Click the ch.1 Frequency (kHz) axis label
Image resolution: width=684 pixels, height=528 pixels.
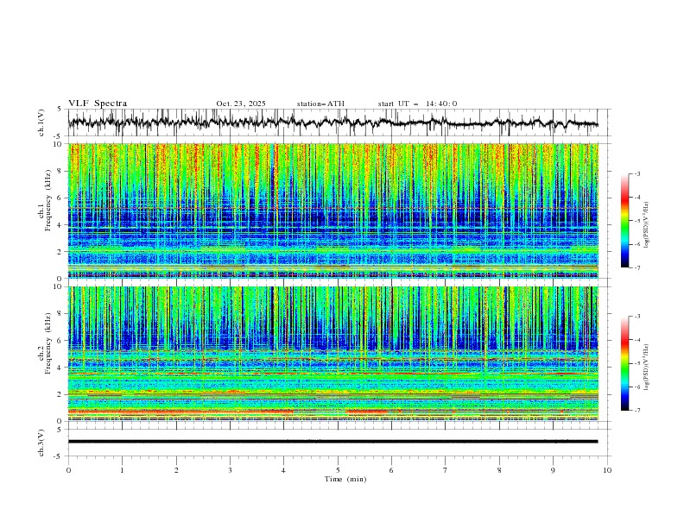pos(45,198)
